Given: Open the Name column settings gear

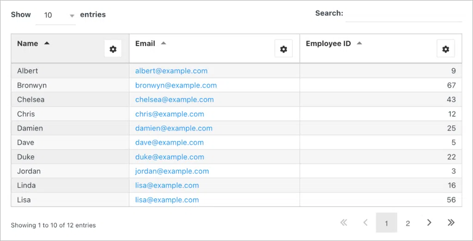Looking at the screenshot, I should 113,49.
